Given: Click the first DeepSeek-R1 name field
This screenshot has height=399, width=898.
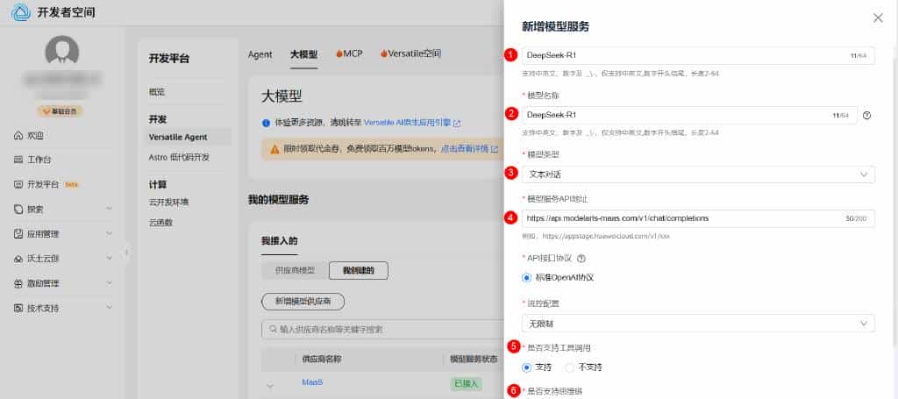Looking at the screenshot, I should pyautogui.click(x=698, y=55).
